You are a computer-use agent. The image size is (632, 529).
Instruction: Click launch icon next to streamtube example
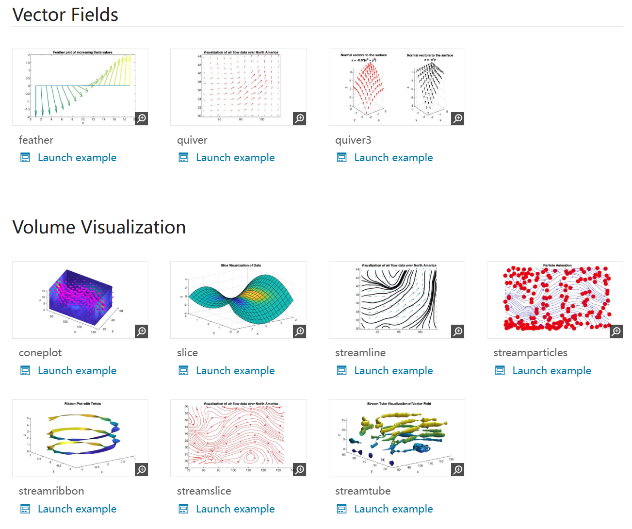pos(342,509)
